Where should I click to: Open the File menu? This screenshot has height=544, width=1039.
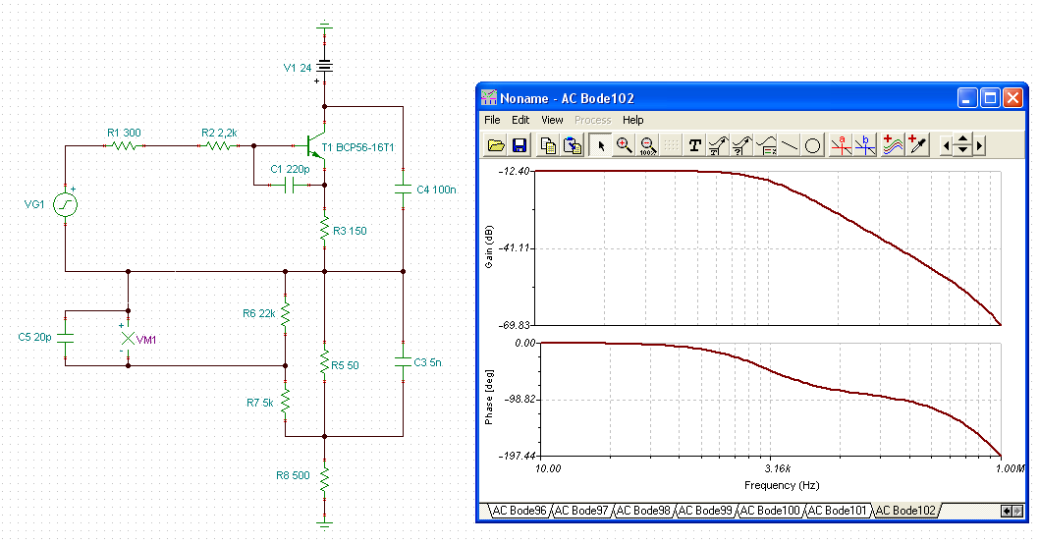492,120
